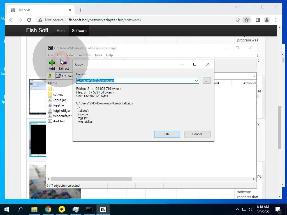Screen dimensions: 287x215
Task: Click Software nav link on Fish Soft
Action: coord(79,31)
